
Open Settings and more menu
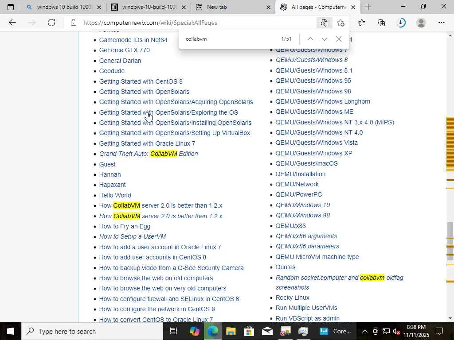tap(441, 23)
